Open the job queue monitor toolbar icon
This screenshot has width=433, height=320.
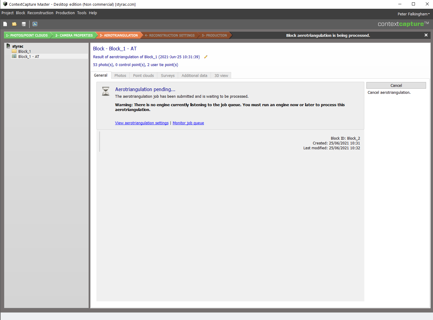(35, 24)
